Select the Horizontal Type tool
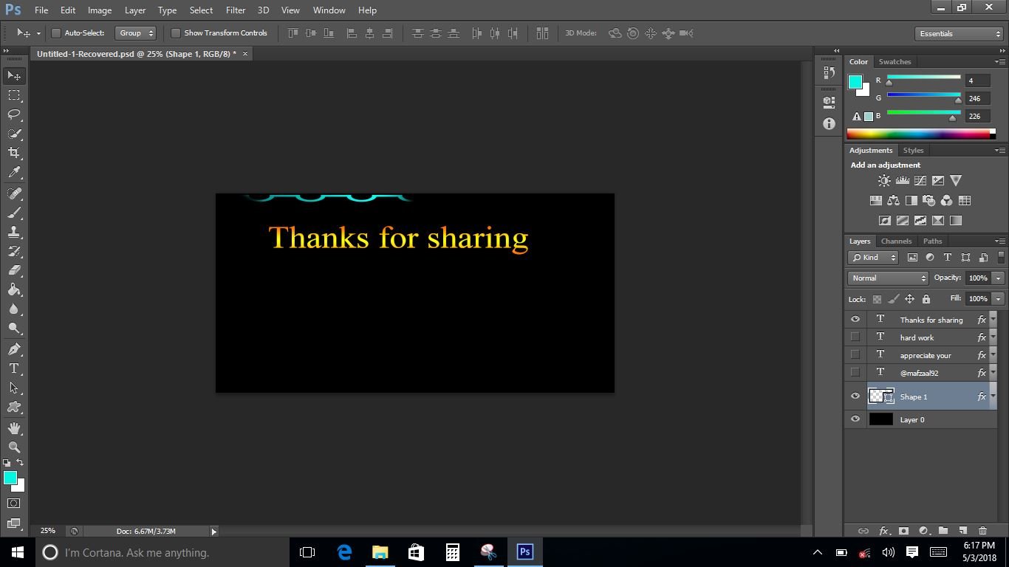The width and height of the screenshot is (1009, 567). tap(14, 368)
